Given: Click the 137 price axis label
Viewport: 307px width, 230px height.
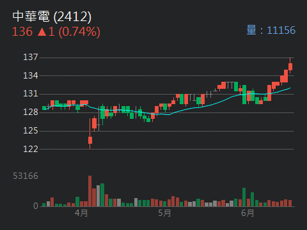Looking at the screenshot, I should point(31,57).
